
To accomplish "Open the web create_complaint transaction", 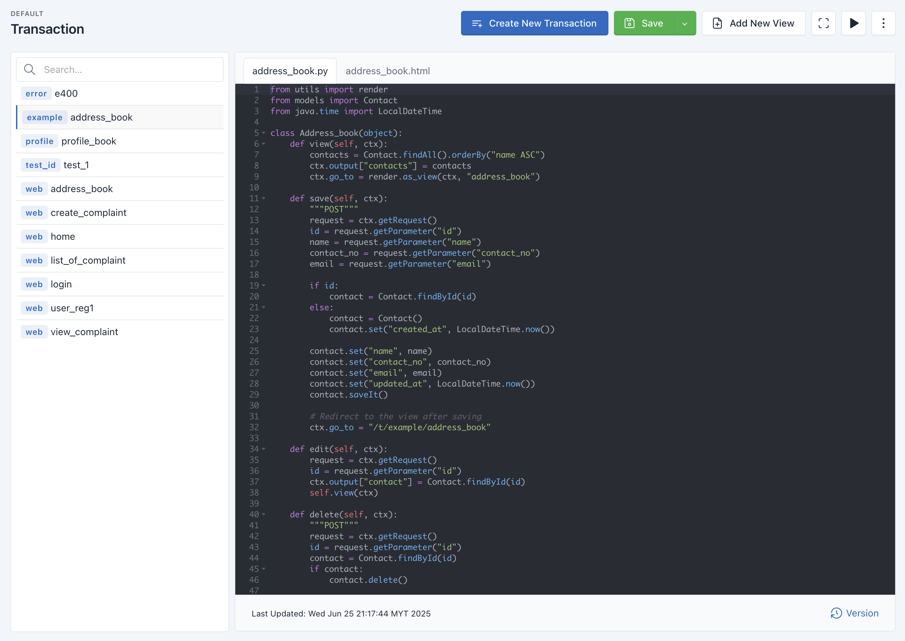I will coord(120,213).
